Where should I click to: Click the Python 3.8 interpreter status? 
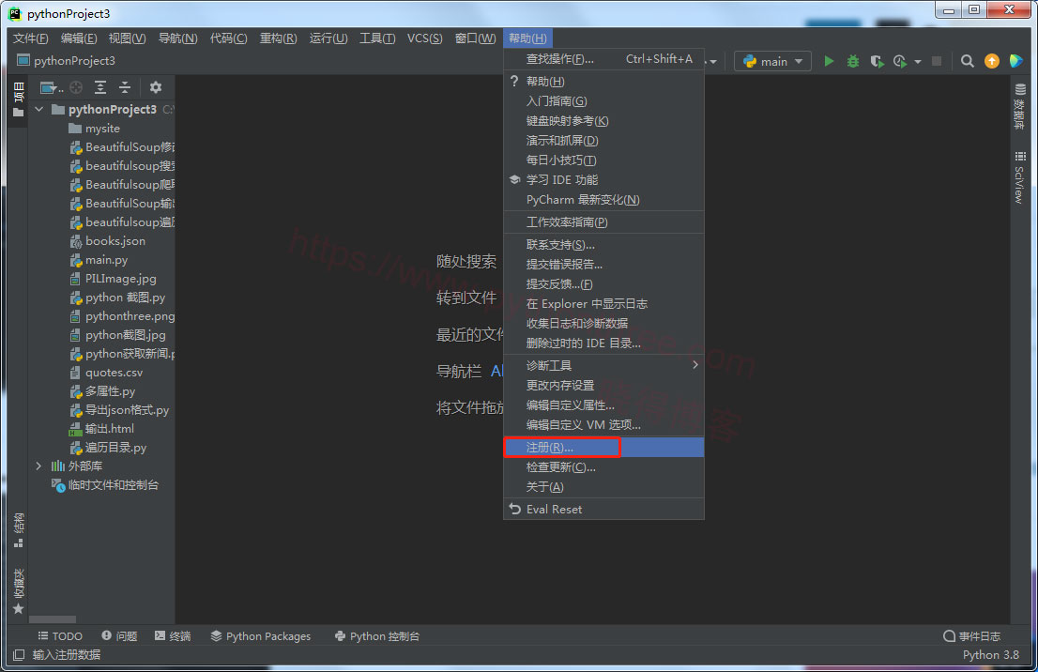pyautogui.click(x=990, y=655)
